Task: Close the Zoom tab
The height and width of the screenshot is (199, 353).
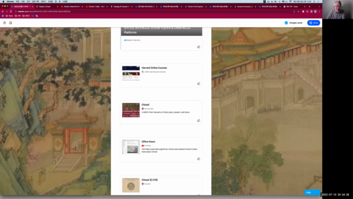Action: (x=305, y=7)
